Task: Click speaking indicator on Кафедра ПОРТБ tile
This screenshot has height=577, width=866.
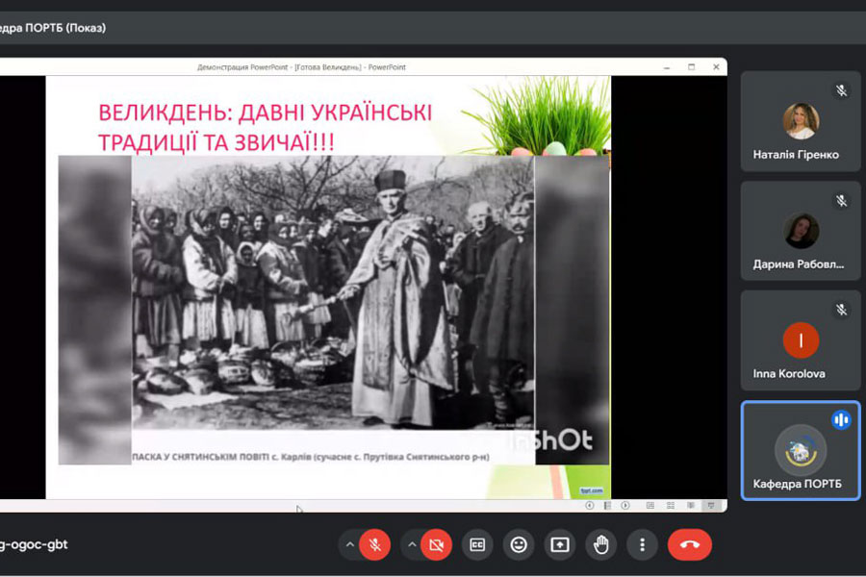Action: 841,420
